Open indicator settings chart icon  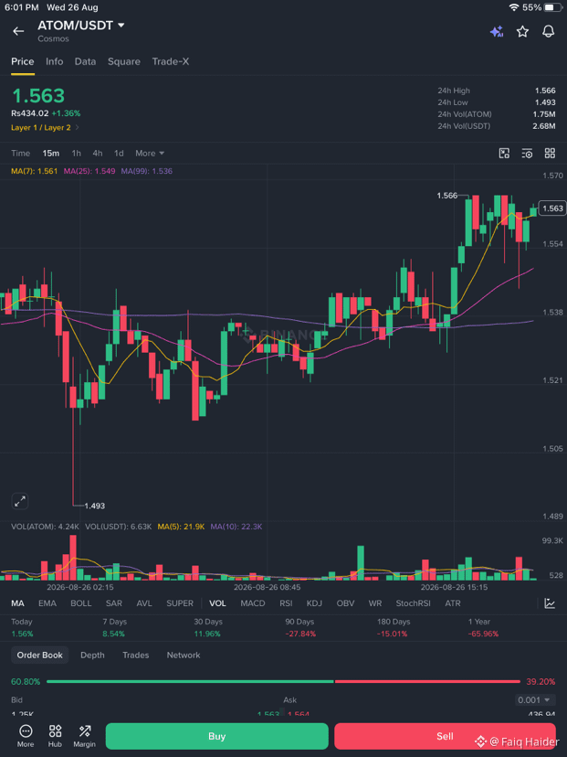[550, 603]
